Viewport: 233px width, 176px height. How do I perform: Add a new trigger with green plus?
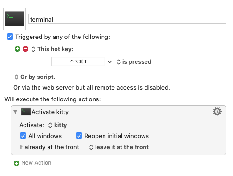[17, 49]
